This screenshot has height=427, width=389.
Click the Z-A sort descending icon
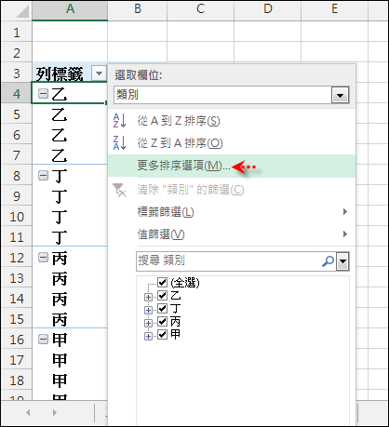[x=120, y=142]
